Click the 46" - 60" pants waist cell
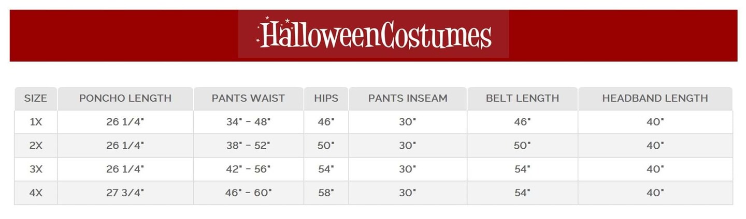The image size is (746, 219). pyautogui.click(x=248, y=193)
